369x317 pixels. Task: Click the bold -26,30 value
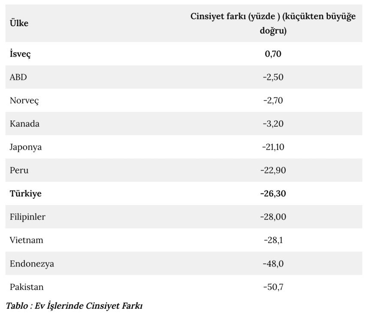pyautogui.click(x=273, y=193)
